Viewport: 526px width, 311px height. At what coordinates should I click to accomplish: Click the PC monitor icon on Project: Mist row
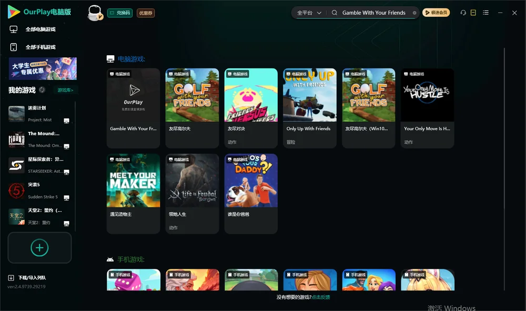coord(66,121)
